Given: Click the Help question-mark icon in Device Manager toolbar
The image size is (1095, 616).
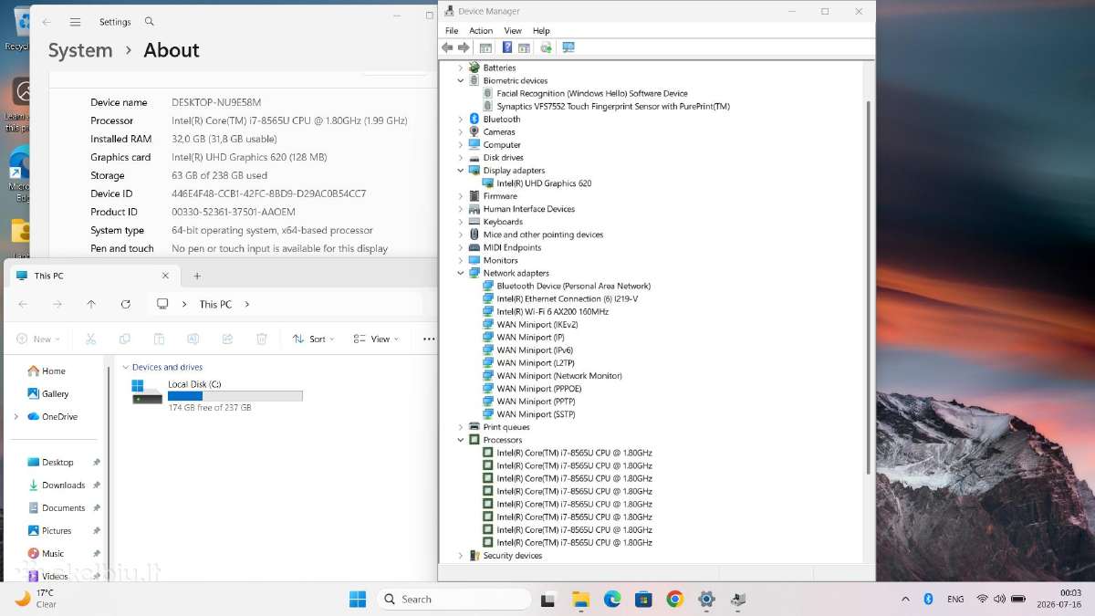Looking at the screenshot, I should 507,47.
